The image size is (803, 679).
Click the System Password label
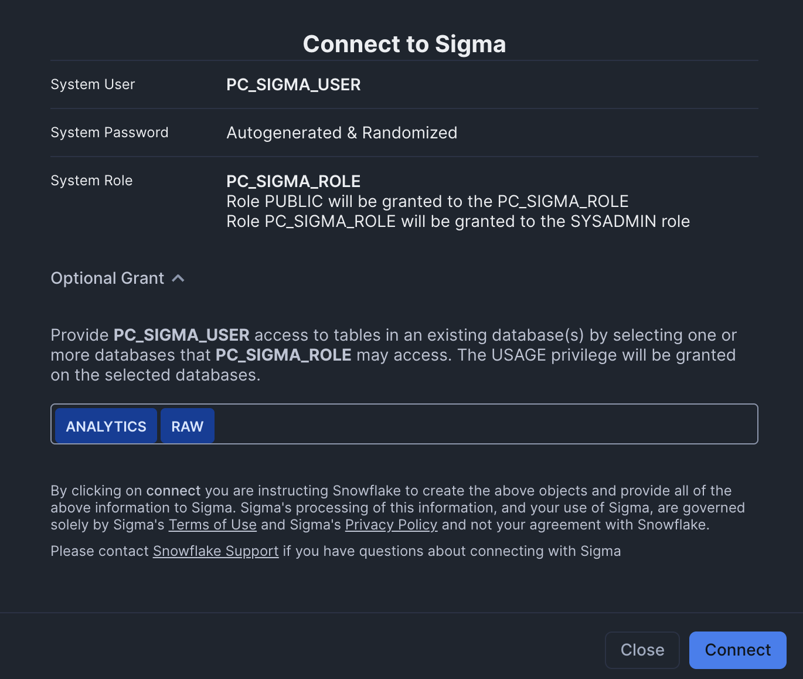110,133
